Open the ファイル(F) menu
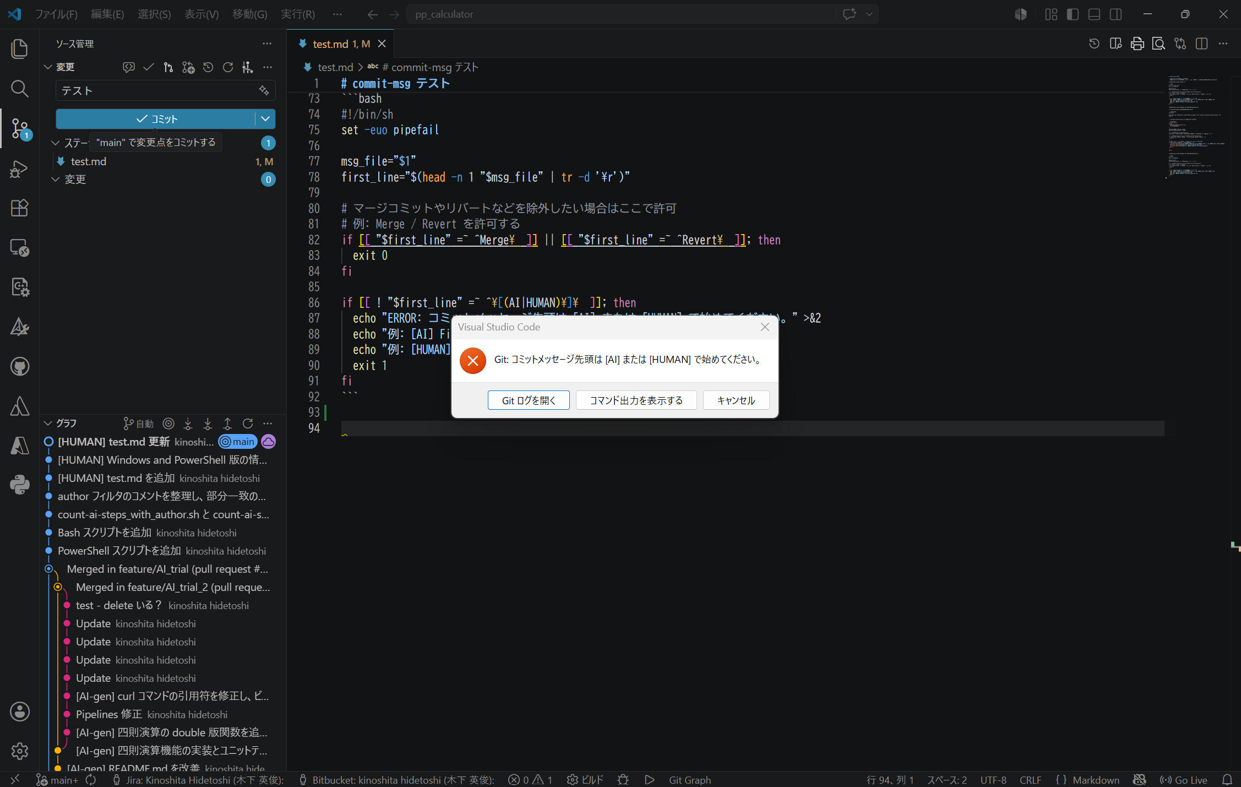 (56, 14)
